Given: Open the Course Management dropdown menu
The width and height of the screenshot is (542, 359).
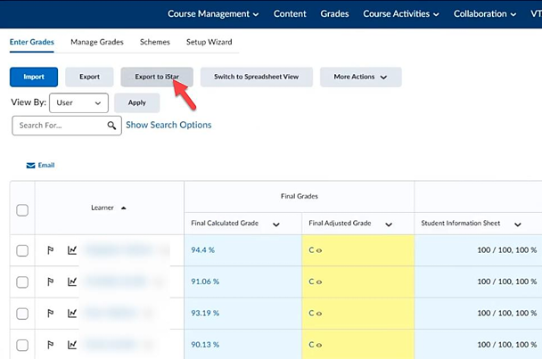Looking at the screenshot, I should (213, 14).
